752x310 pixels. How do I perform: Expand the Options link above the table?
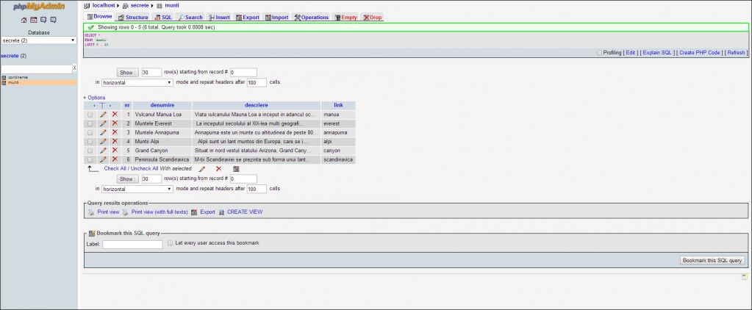[x=94, y=98]
